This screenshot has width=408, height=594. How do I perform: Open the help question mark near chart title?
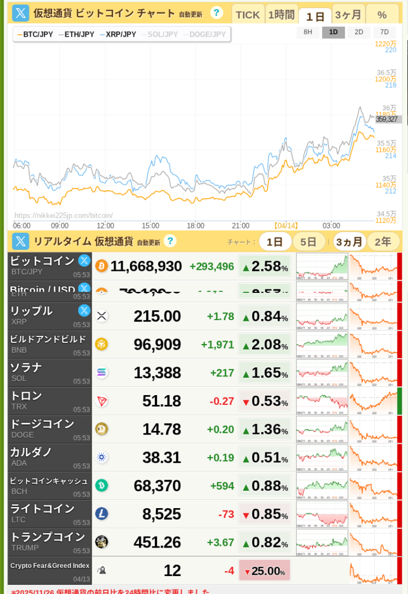pyautogui.click(x=216, y=13)
